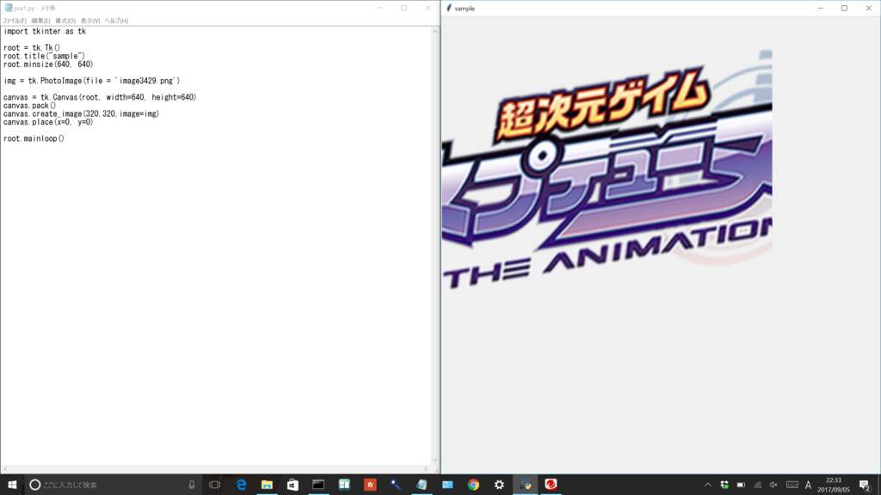This screenshot has height=495, width=881.
Task: Open the touch keyboard tray icon
Action: (792, 485)
